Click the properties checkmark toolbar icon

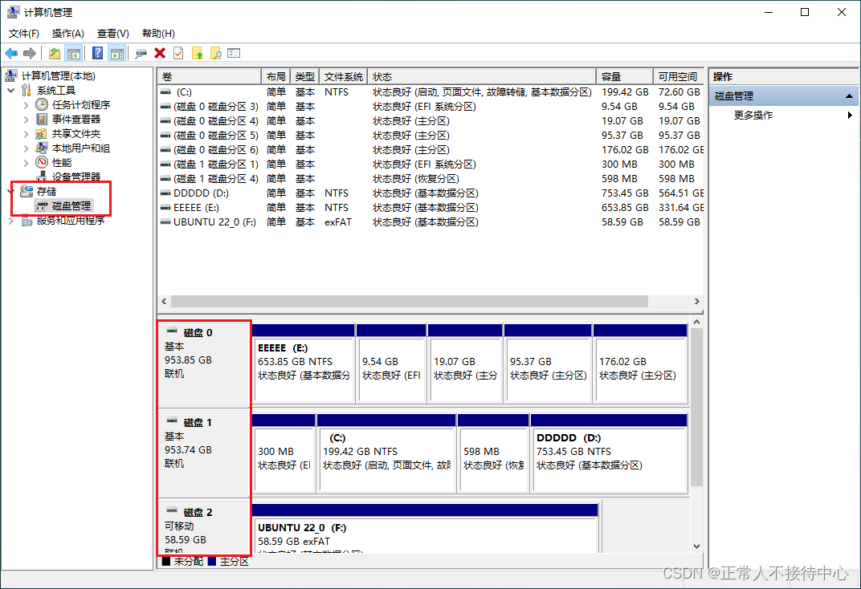(178, 53)
